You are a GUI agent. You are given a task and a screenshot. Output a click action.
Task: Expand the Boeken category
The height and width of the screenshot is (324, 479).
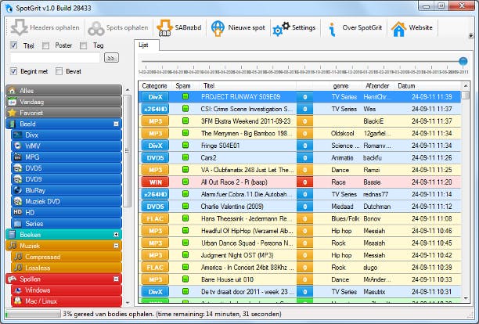pos(116,235)
